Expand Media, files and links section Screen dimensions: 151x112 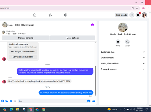(123, 64)
